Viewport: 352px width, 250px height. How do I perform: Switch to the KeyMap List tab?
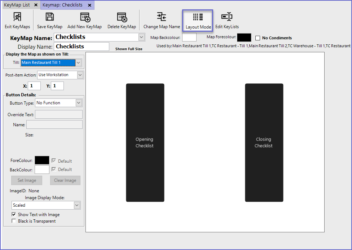click(17, 5)
